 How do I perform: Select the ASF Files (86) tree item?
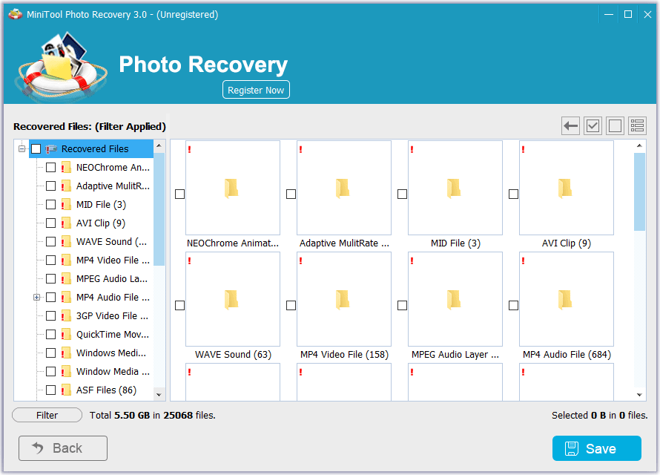pyautogui.click(x=107, y=390)
